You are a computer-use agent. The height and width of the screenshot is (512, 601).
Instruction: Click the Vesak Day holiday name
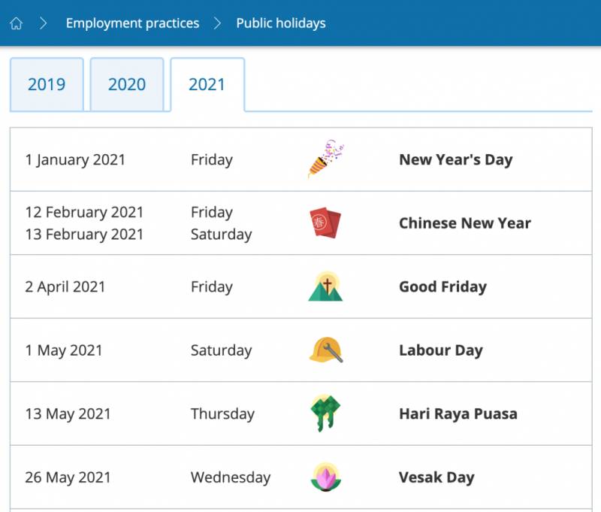coord(436,477)
